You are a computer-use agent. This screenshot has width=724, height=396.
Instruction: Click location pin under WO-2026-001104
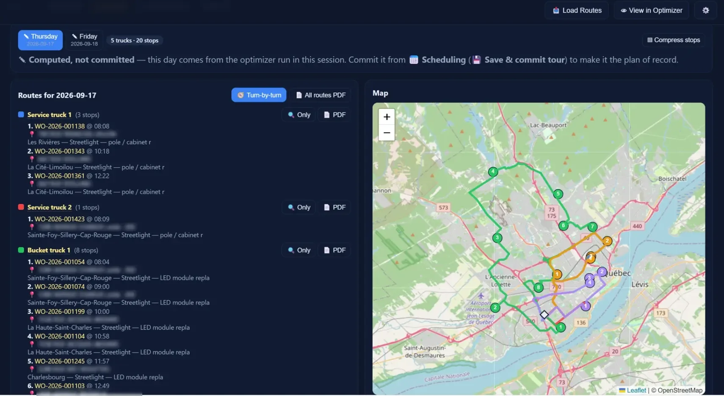[32, 344]
